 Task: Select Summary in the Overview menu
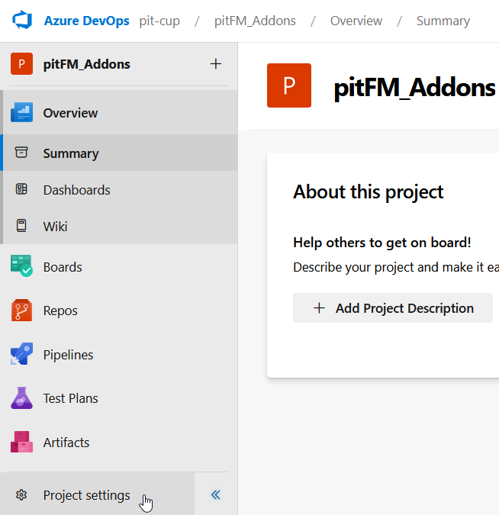[x=71, y=153]
